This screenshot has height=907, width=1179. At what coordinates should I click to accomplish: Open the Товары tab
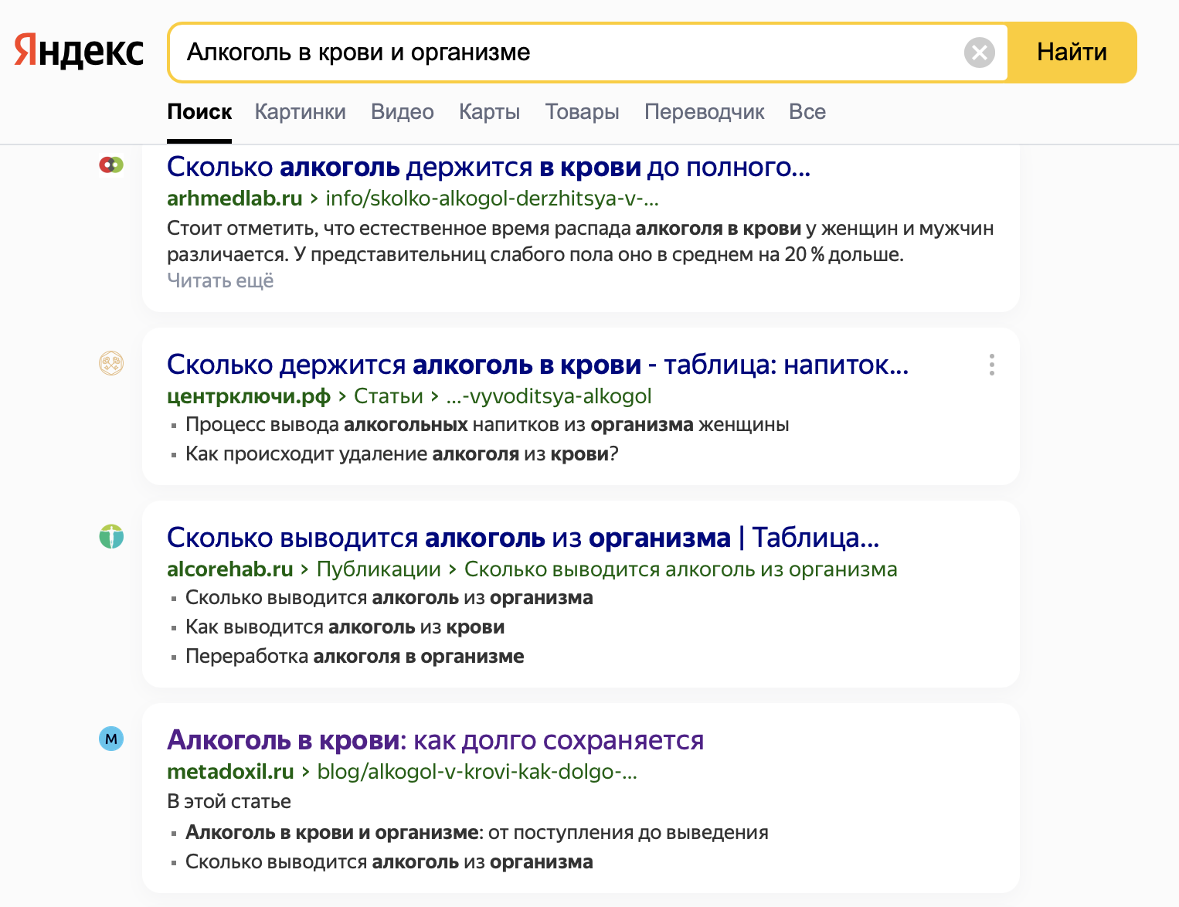click(582, 112)
